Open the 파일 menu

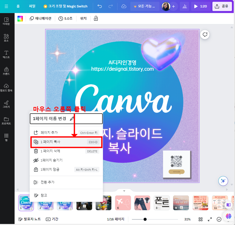click(x=32, y=6)
